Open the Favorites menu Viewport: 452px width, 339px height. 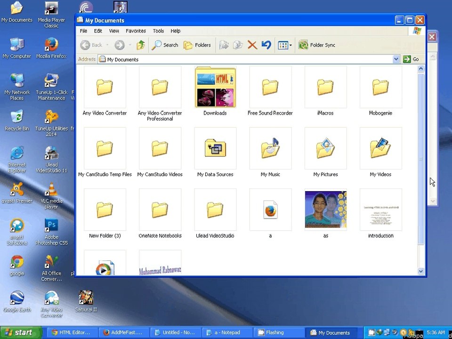(136, 31)
